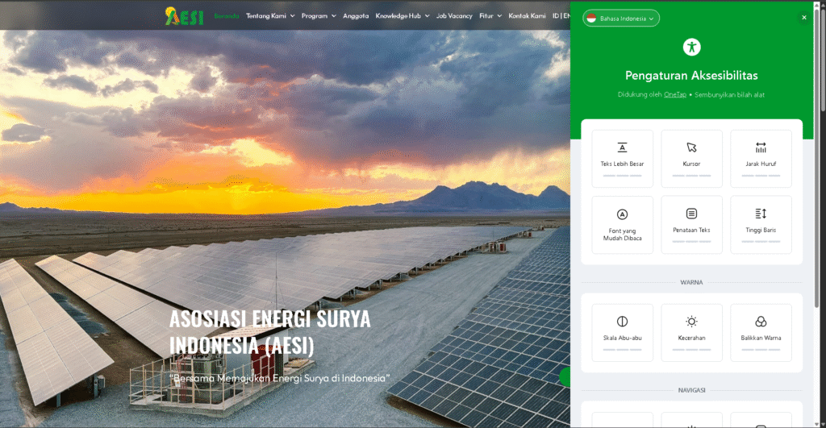Close the accessibility settings panel
Screen dimensions: 826x428
click(x=804, y=18)
